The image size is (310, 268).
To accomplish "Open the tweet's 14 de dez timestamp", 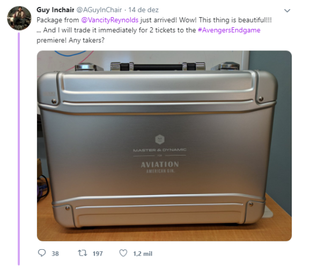I will [x=143, y=10].
